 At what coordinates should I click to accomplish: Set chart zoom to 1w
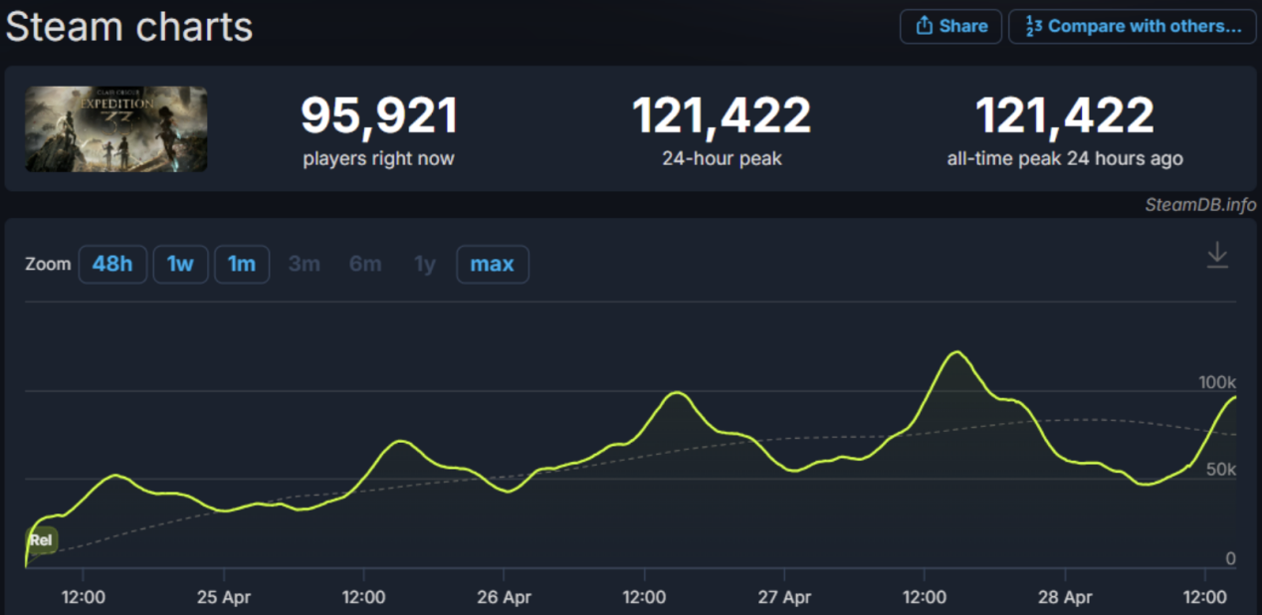(180, 264)
